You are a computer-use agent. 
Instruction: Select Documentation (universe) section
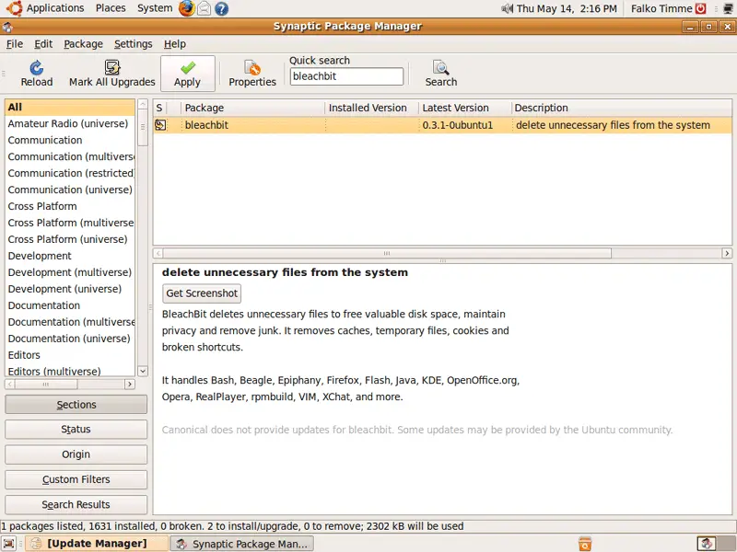click(70, 339)
